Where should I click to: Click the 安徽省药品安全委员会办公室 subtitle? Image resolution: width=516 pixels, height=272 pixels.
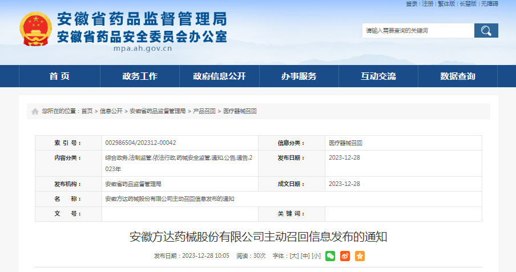coord(142,36)
